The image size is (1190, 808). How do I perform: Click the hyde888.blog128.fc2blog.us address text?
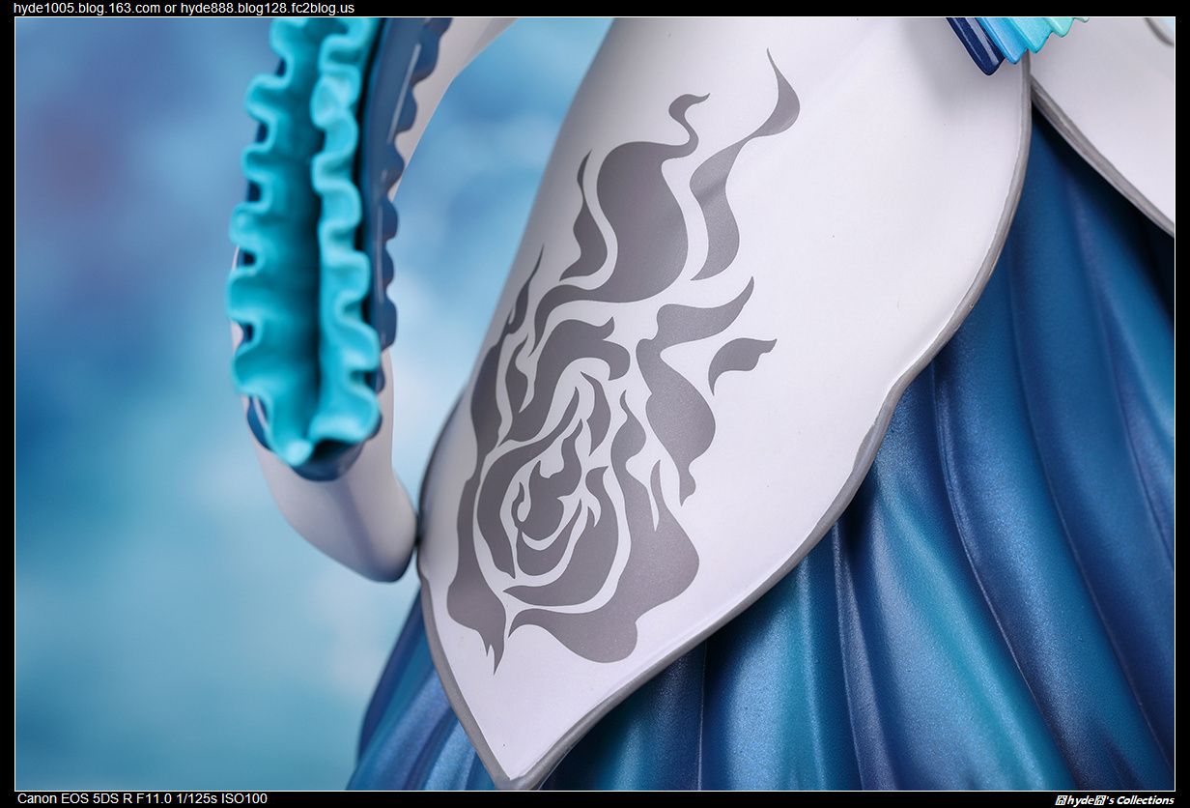(268, 8)
